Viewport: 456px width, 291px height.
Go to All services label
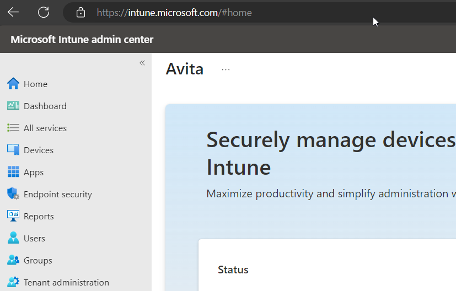coord(45,128)
